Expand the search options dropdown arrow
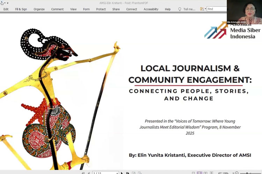This screenshot has height=174, width=262. pyautogui.click(x=205, y=9)
